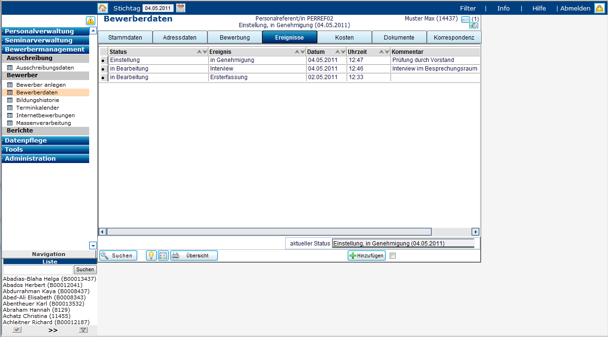Click the yellow warning triangle icon

[91, 20]
